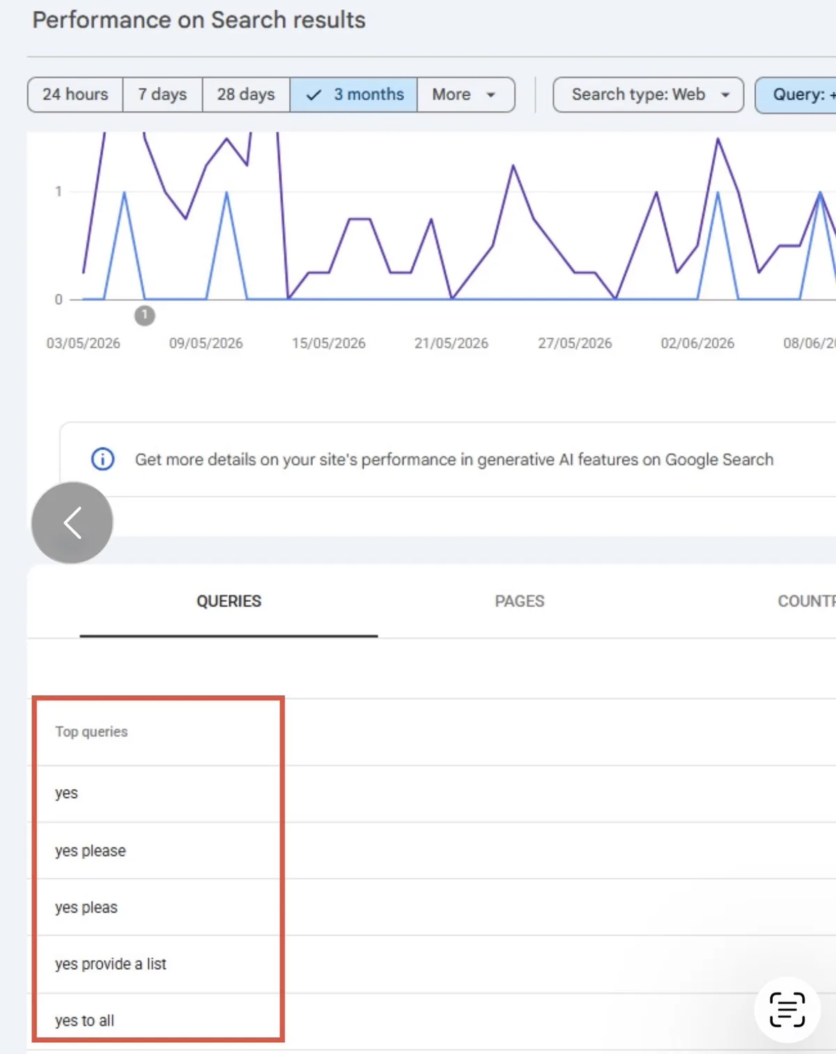The height and width of the screenshot is (1054, 836).
Task: Select the 24 hours date range
Action: pos(75,95)
